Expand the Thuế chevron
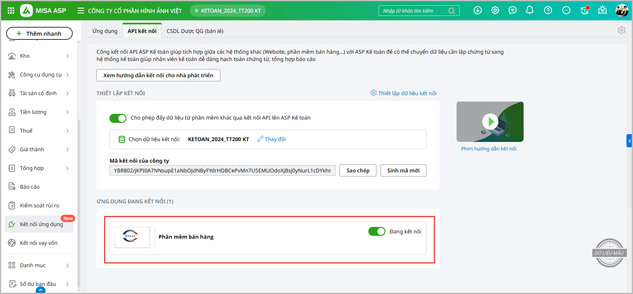 point(67,131)
